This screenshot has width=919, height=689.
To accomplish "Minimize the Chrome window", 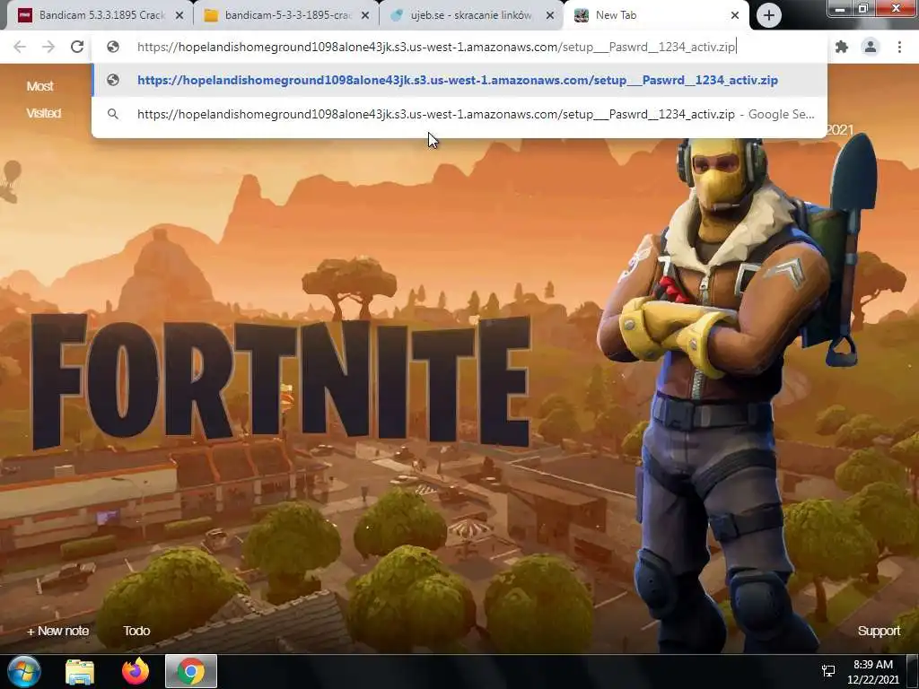I will coord(840,8).
